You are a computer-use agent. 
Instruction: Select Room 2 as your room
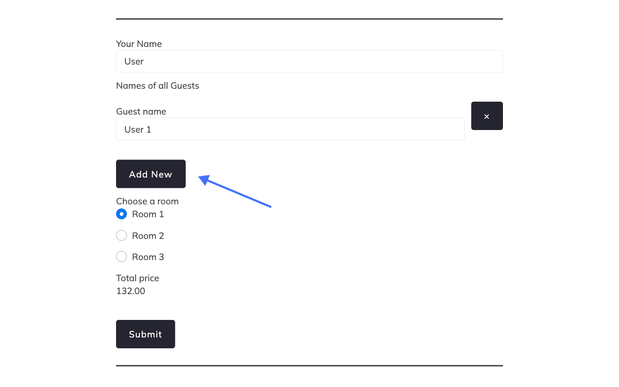click(x=121, y=235)
